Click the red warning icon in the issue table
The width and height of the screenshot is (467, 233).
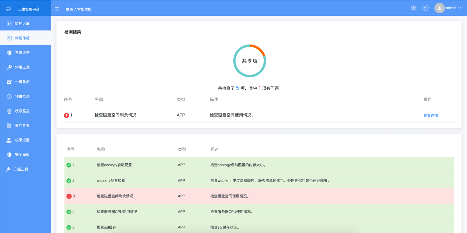[66, 115]
